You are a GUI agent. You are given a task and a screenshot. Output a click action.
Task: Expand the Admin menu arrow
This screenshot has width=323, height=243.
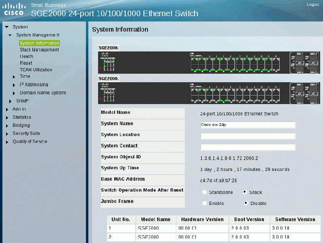pyautogui.click(x=7, y=109)
